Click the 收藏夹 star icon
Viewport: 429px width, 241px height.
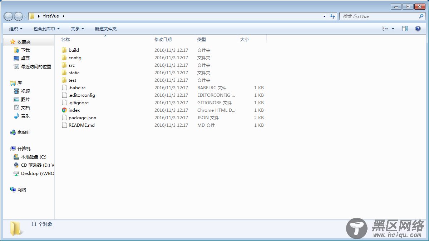pyautogui.click(x=13, y=42)
